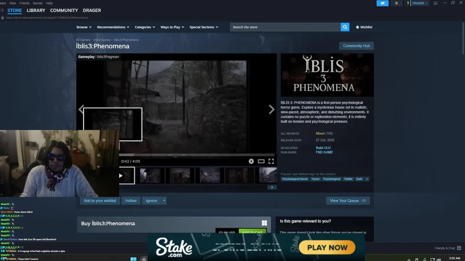Open developer Bulut ULU link
465x261 pixels.
click(323, 148)
